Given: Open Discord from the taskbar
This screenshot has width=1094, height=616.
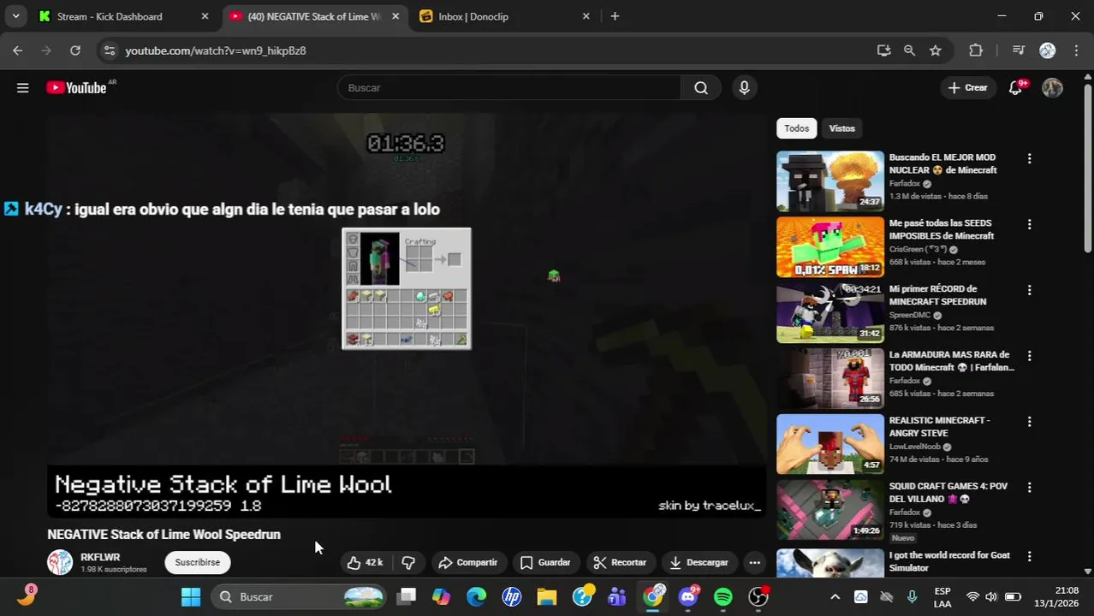Looking at the screenshot, I should point(688,596).
